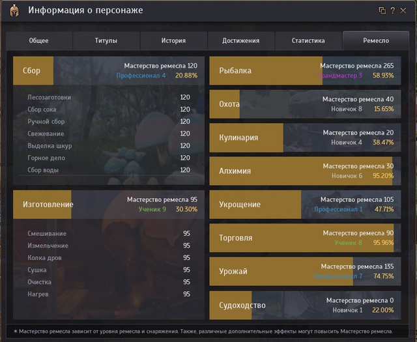The image size is (417, 342).
Task: Click the Новичок 8 hunting rank
Action: pyautogui.click(x=347, y=109)
